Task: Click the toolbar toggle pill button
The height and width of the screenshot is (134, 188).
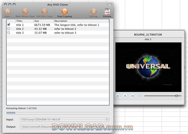Action: click(x=109, y=5)
